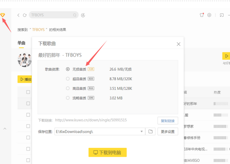Click popularity bar for 梦想家 row

click(221, 126)
